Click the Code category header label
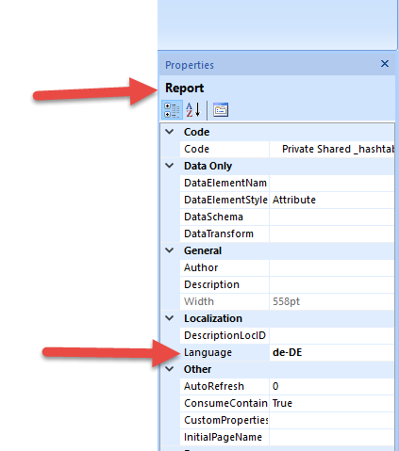Screen dimensions: 399x451 pos(196,132)
